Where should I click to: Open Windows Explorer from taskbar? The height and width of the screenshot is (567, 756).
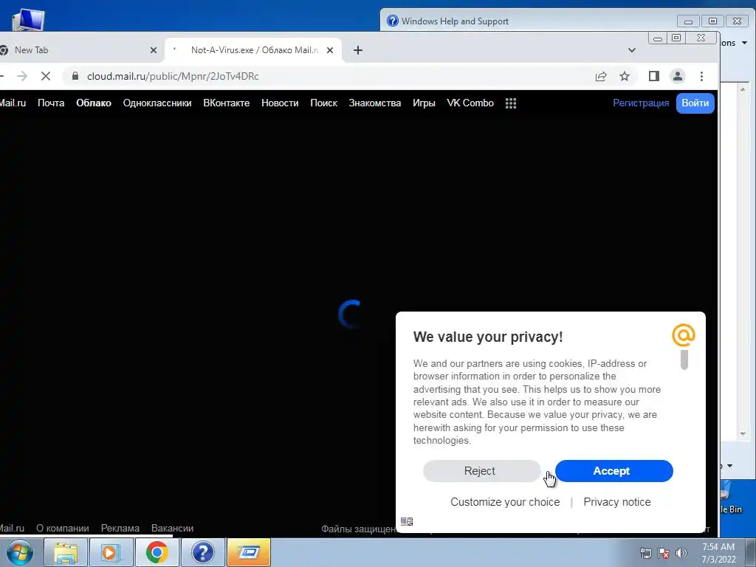(x=66, y=552)
